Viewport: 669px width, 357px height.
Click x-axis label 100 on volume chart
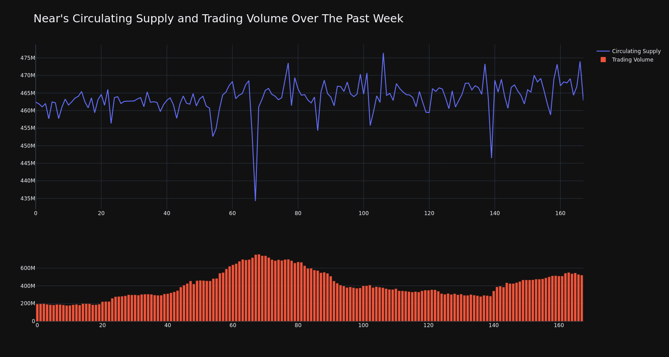click(363, 325)
